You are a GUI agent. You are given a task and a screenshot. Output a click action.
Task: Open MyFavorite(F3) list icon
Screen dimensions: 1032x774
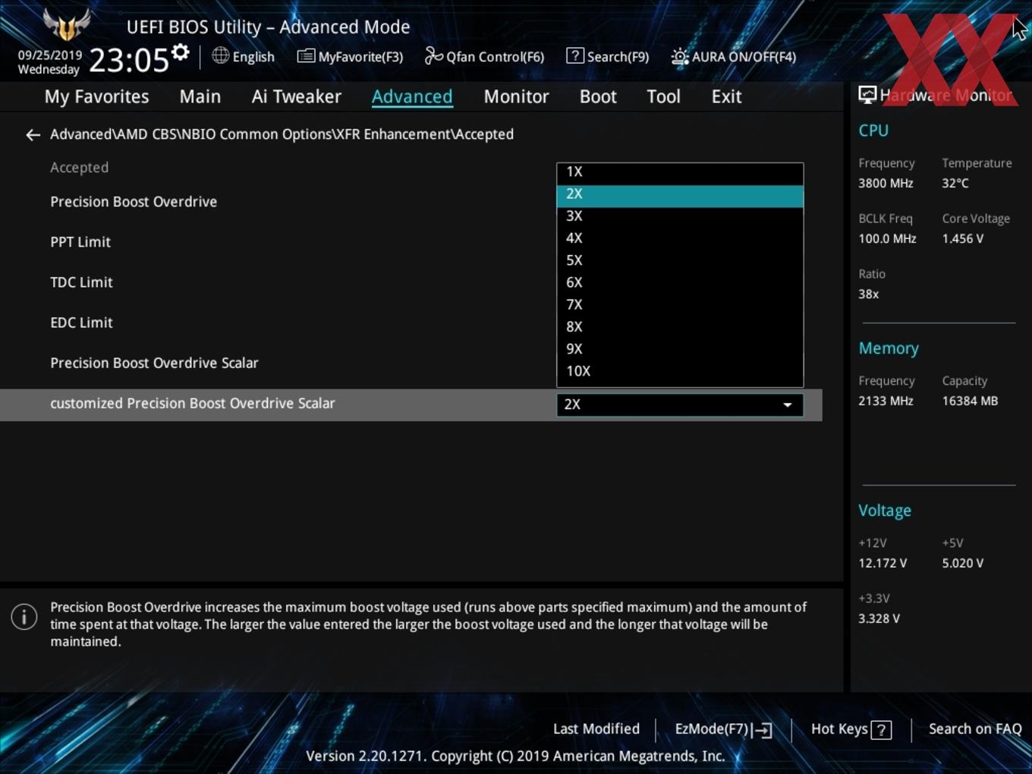306,55
